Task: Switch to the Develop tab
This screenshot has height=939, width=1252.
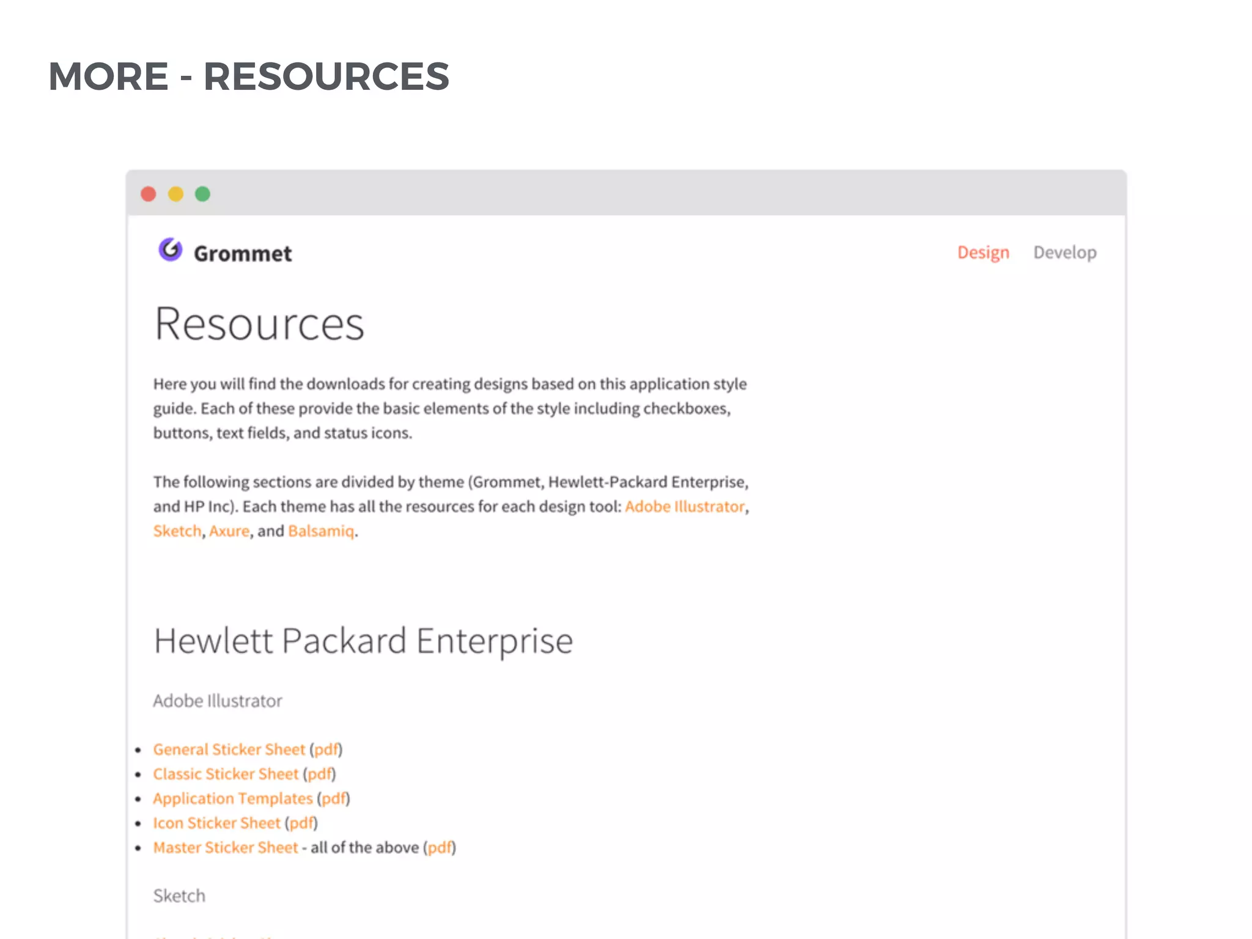Action: pyautogui.click(x=1065, y=252)
